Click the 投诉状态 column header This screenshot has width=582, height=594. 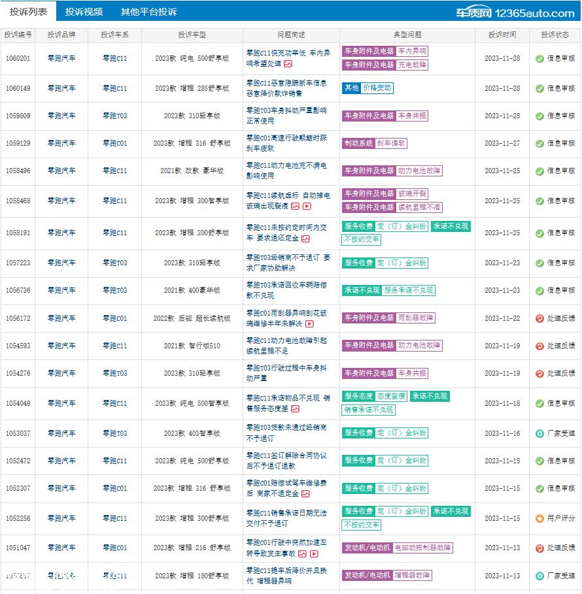point(555,35)
